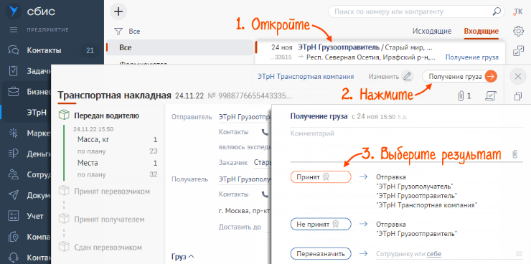This screenshot has height=264, width=531.
Task: Click the Бизнес briefcase icon
Action: [14, 92]
